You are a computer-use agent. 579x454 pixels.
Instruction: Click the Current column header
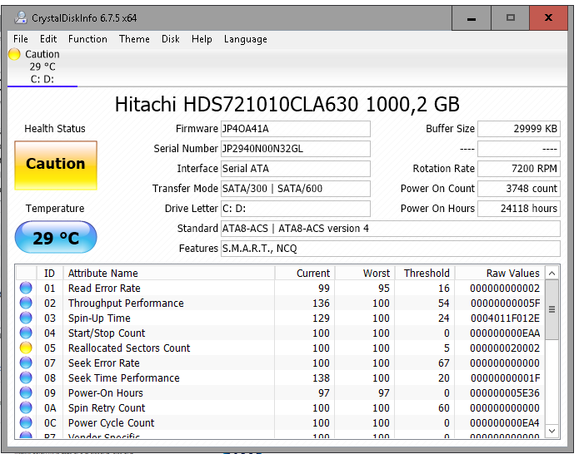305,273
